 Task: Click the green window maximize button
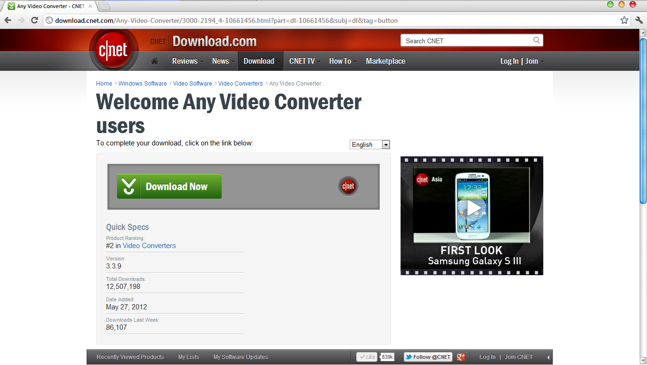point(610,4)
